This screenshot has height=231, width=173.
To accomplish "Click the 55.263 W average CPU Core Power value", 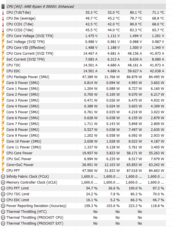I will point(156,153).
